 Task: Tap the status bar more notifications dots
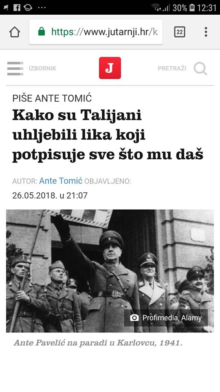click(42, 8)
